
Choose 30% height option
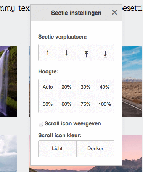coord(86,87)
